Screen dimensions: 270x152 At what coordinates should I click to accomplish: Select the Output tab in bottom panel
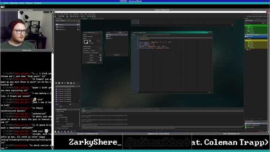point(84,109)
